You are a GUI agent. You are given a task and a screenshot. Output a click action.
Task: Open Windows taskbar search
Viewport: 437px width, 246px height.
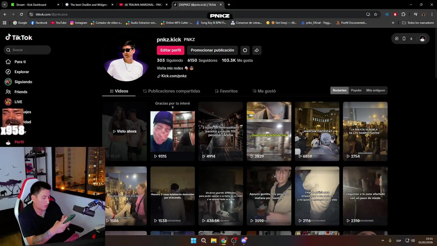point(203,241)
